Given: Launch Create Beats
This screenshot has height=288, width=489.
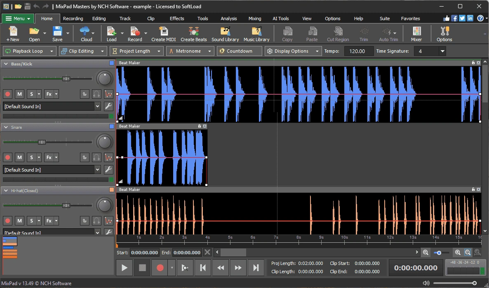Looking at the screenshot, I should tap(194, 34).
